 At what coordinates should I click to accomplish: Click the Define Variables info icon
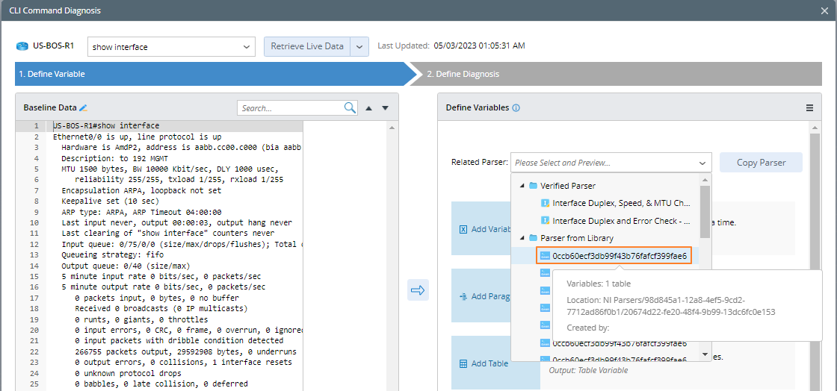(x=516, y=107)
